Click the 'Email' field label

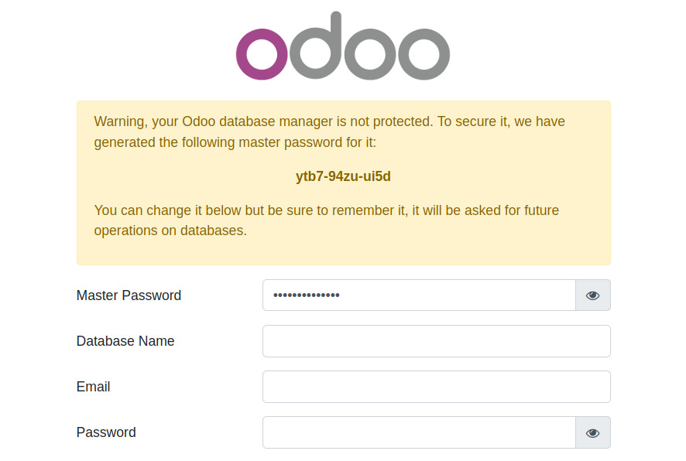point(93,387)
